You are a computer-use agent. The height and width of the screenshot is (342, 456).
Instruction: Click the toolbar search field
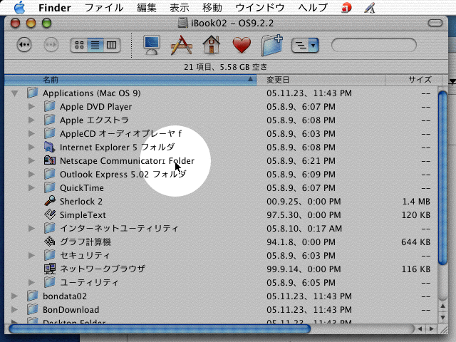coord(374,45)
